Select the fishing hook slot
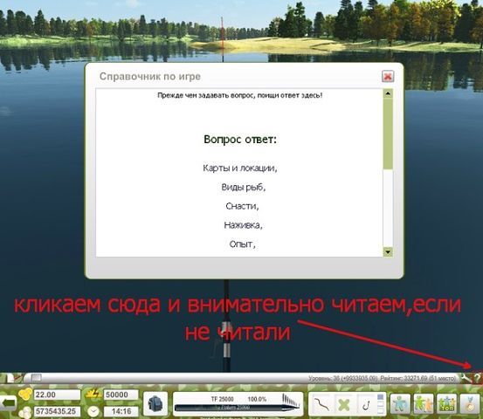 click(366, 404)
